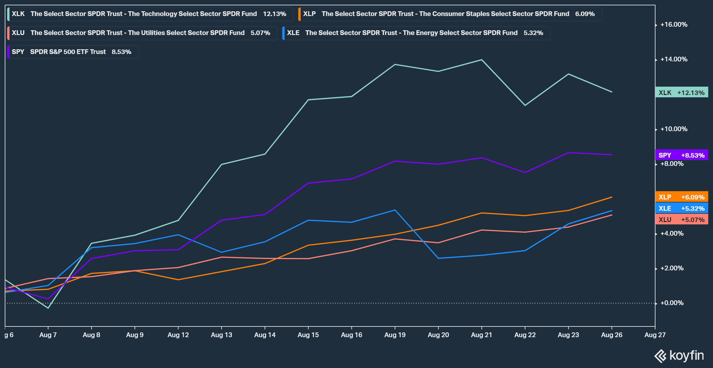This screenshot has width=713, height=368.
Task: Click the teal XLK line's peak at Aug 21
Action: [482, 60]
